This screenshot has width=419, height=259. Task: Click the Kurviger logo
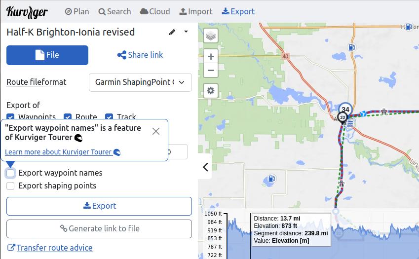[x=27, y=12]
